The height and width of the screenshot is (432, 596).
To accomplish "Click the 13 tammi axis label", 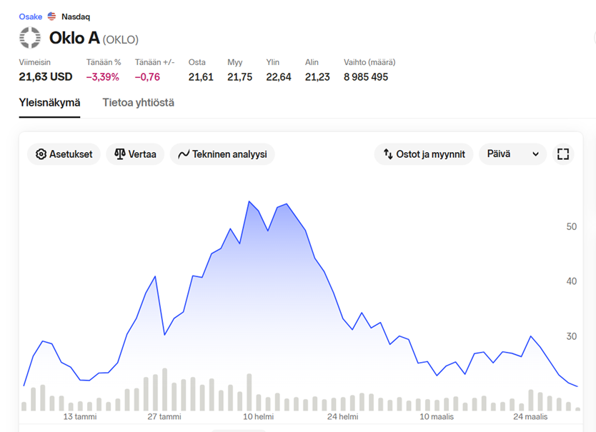I will 80,417.
